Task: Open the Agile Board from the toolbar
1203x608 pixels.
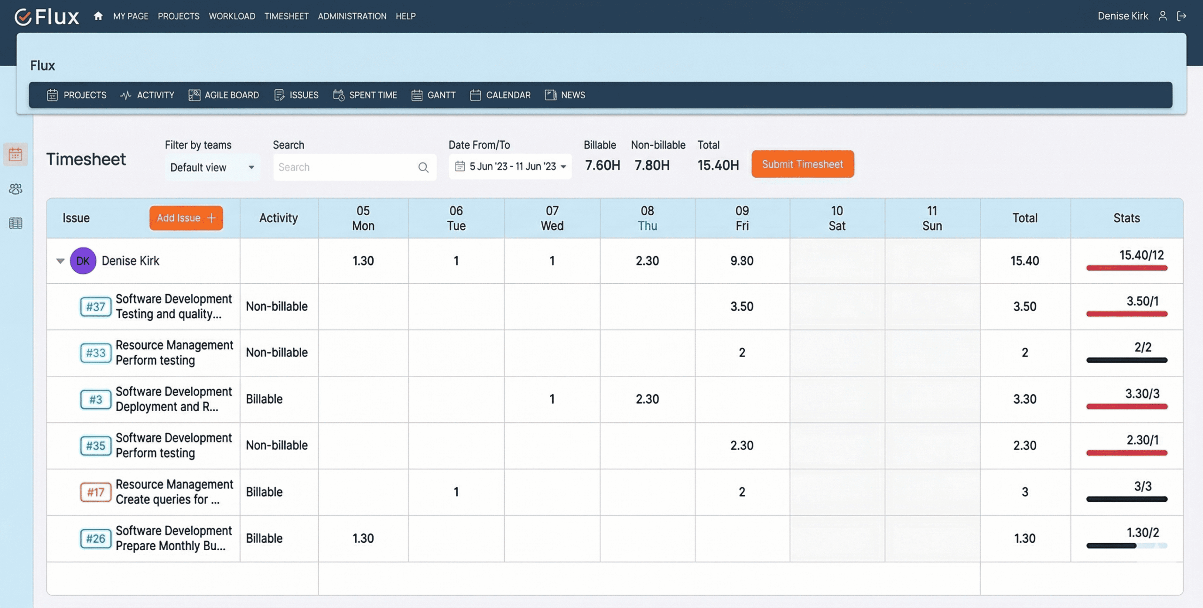Action: click(194, 95)
